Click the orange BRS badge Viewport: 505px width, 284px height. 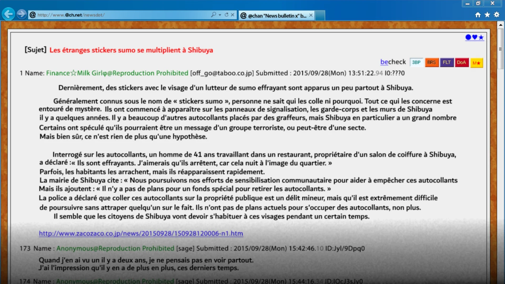(432, 63)
